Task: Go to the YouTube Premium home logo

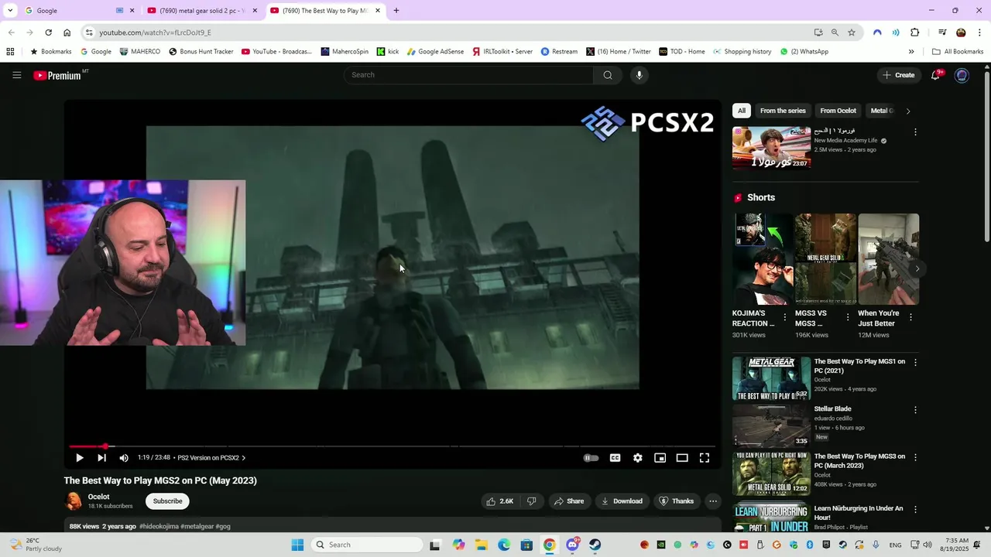Action: tap(57, 75)
